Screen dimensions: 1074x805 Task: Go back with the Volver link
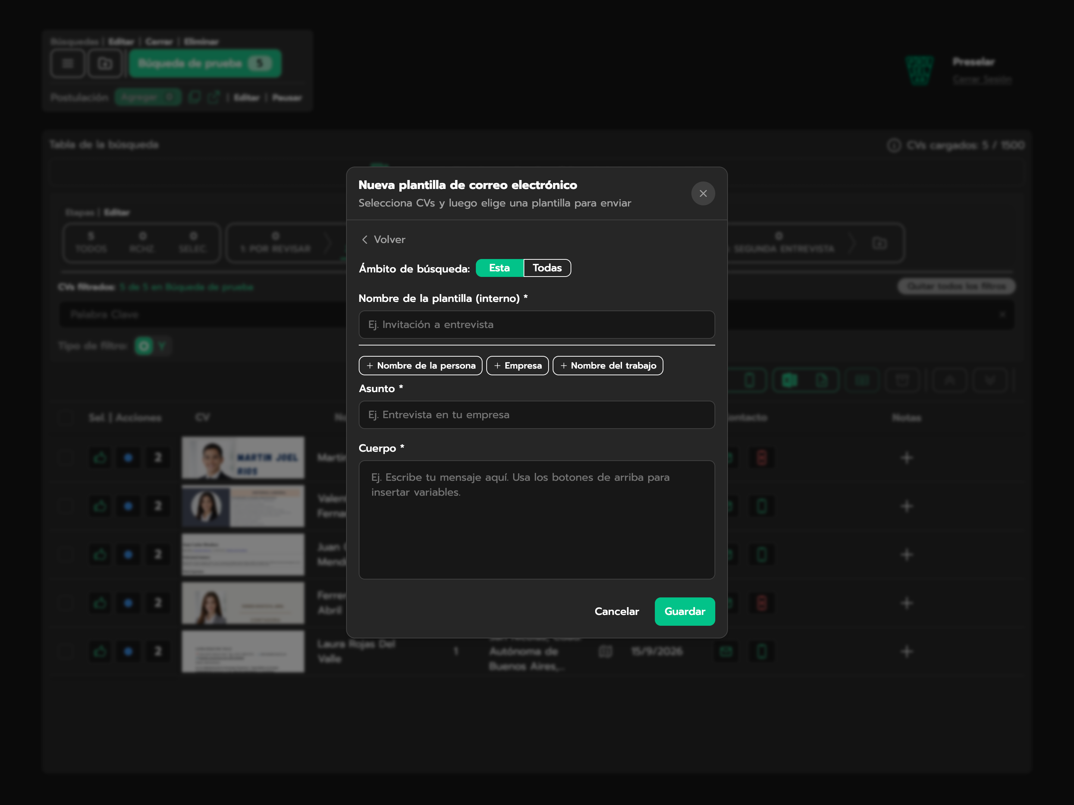[x=384, y=240]
